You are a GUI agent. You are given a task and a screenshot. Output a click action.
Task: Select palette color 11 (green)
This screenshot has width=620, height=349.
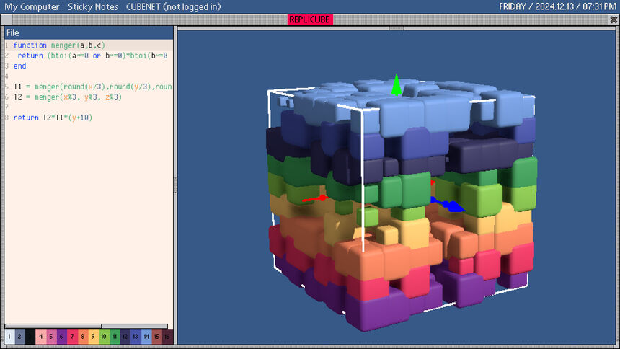click(115, 336)
